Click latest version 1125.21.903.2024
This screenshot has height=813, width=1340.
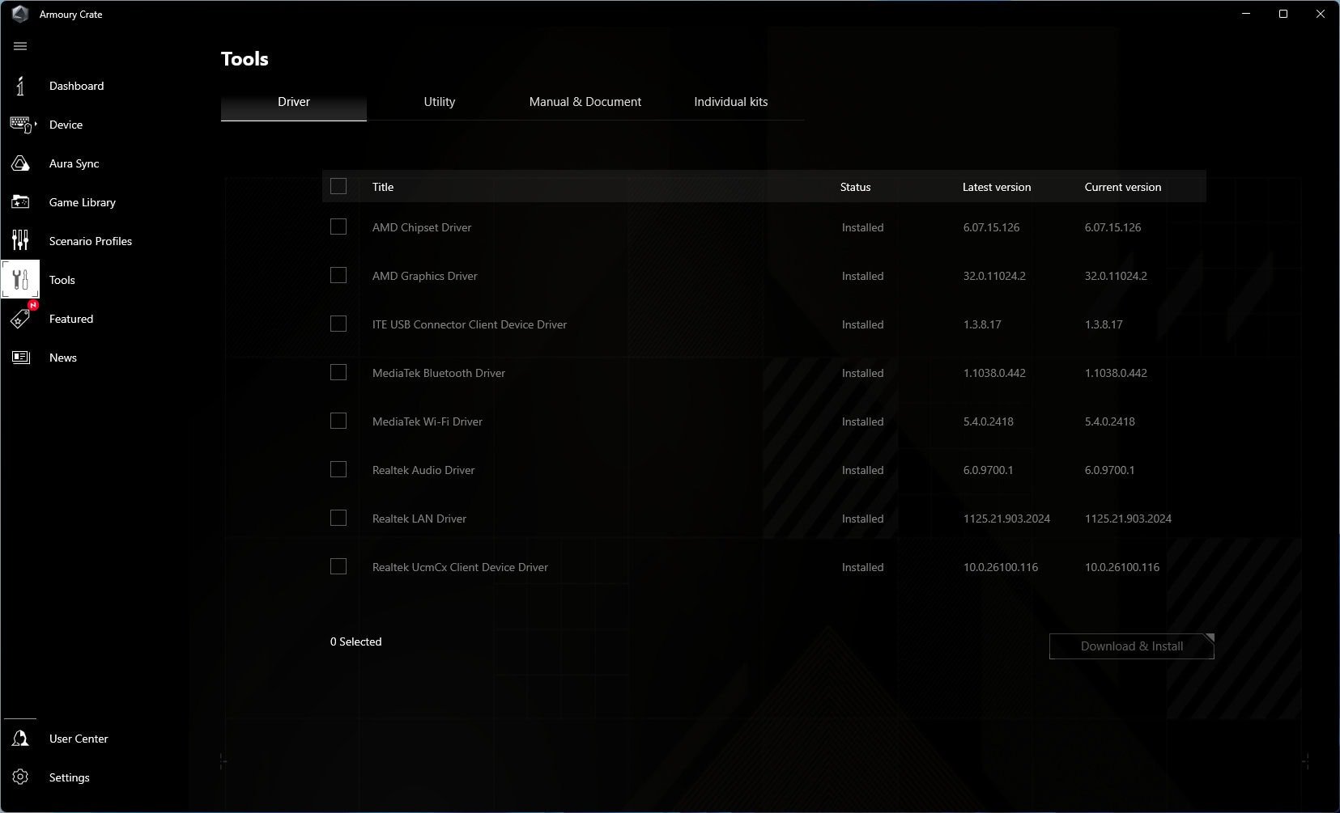tap(1006, 519)
